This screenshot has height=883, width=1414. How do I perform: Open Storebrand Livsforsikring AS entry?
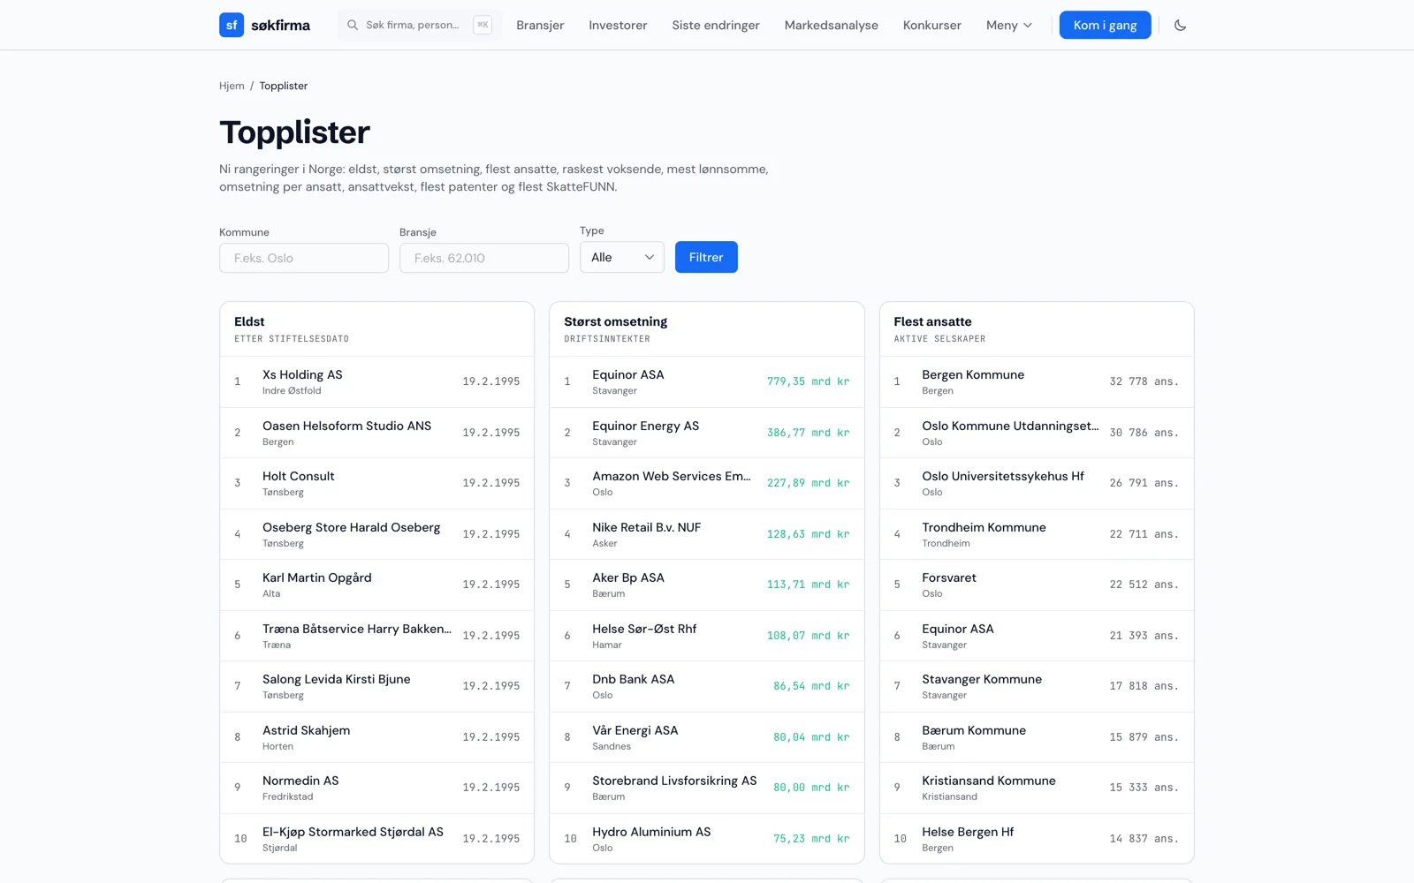pyautogui.click(x=707, y=788)
